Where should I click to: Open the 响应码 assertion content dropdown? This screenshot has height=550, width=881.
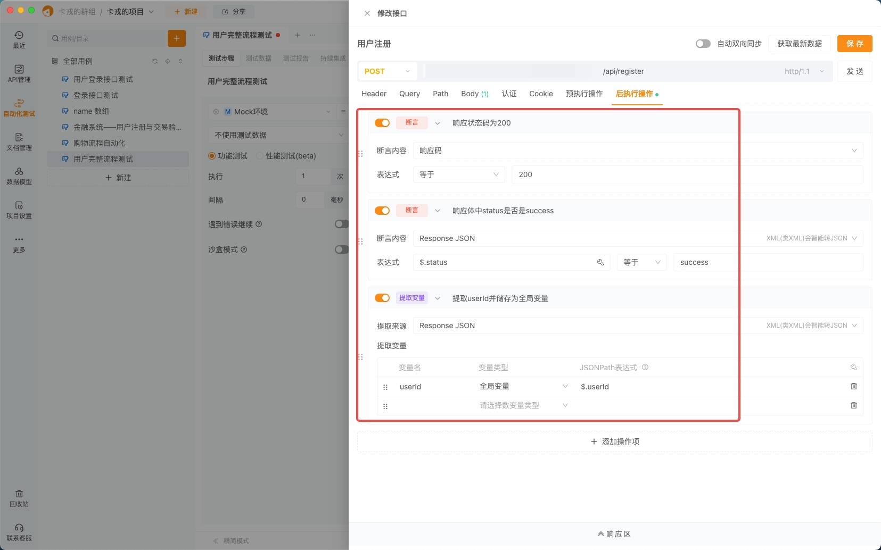638,151
